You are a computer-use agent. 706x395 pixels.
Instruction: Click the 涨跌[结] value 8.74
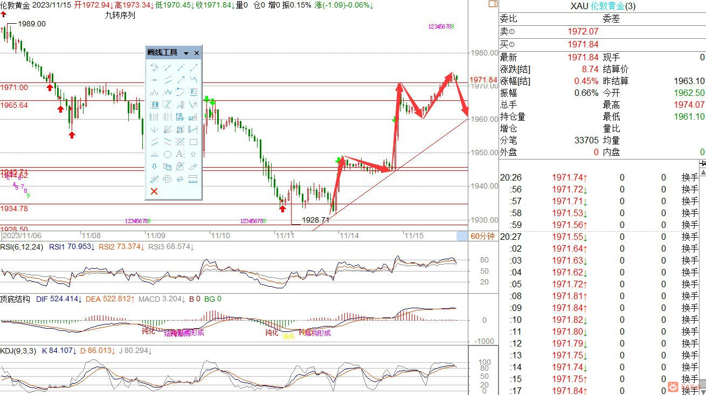590,69
